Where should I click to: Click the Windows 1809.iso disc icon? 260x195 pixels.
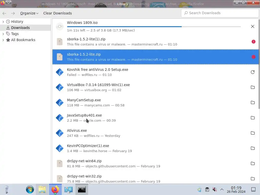[60, 26]
